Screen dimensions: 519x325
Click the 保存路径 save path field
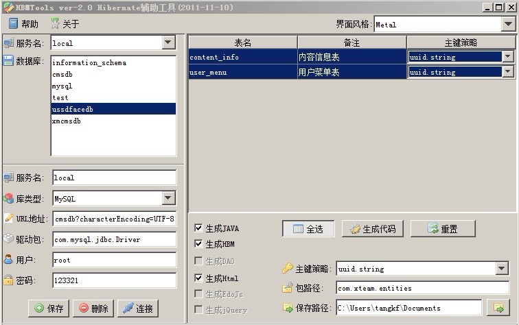[408, 308]
